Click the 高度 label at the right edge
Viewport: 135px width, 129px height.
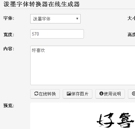pos(131,35)
